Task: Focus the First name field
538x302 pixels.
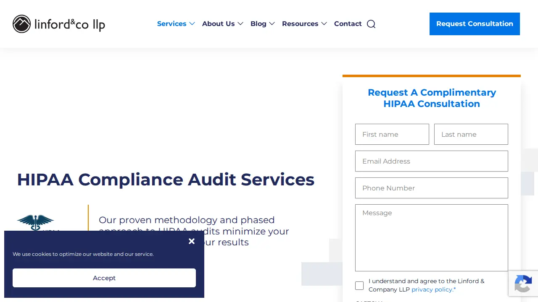Action: pos(392,134)
